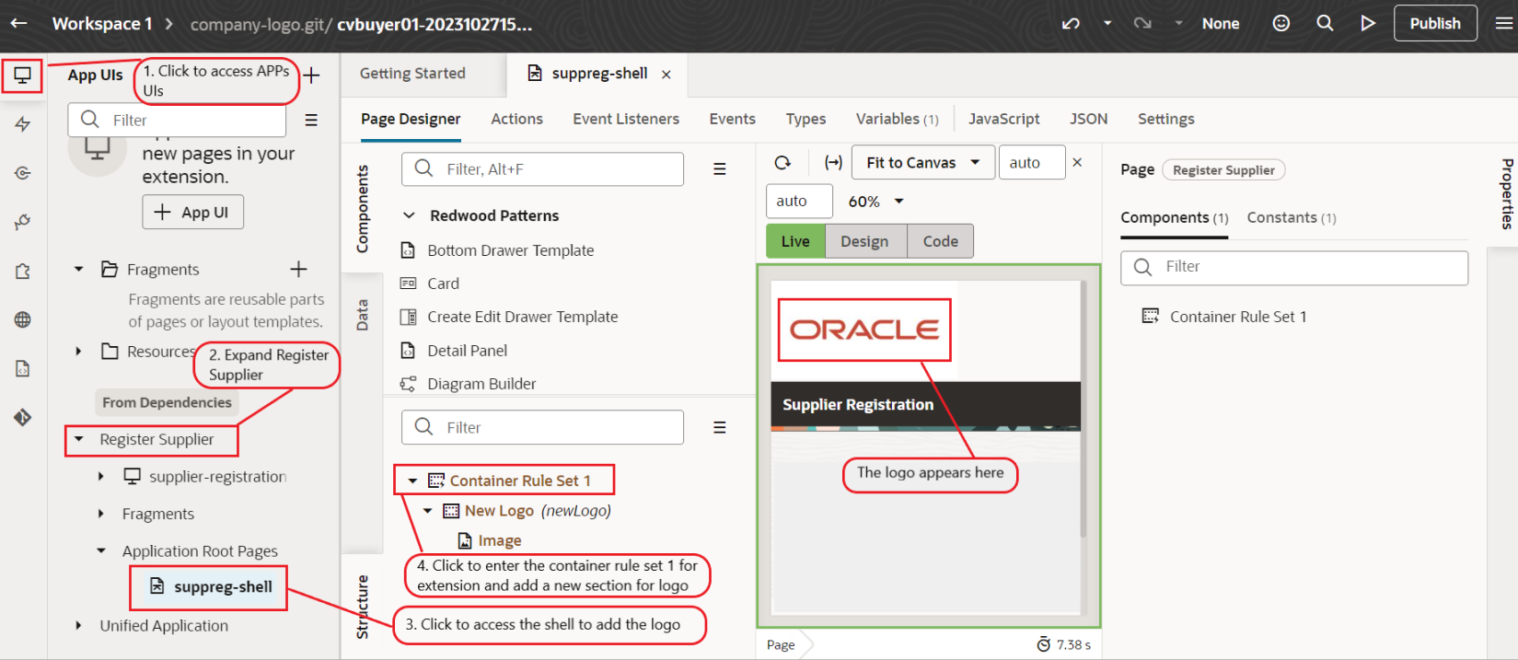
Task: Open the Data vertical tab
Action: pos(362,315)
